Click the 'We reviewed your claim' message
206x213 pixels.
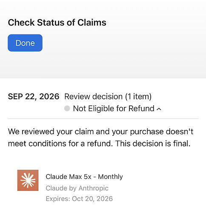pos(100,138)
